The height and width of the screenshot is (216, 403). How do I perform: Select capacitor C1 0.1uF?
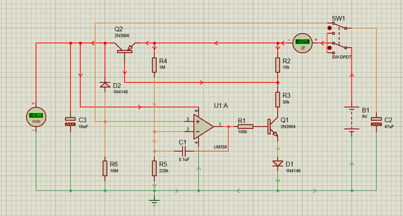coord(183,151)
